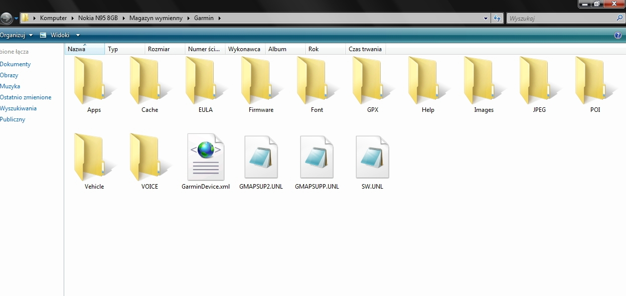Viewport: 626px width, 296px height.
Task: Select the SW.UNL file icon
Action: tap(372, 157)
